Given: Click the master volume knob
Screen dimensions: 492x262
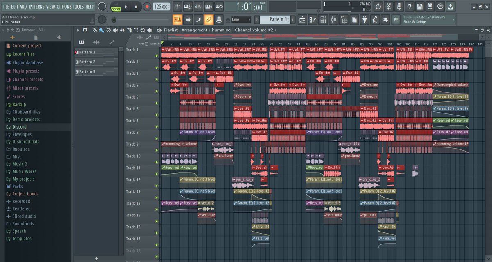Looking at the screenshot, I should 102,7.
